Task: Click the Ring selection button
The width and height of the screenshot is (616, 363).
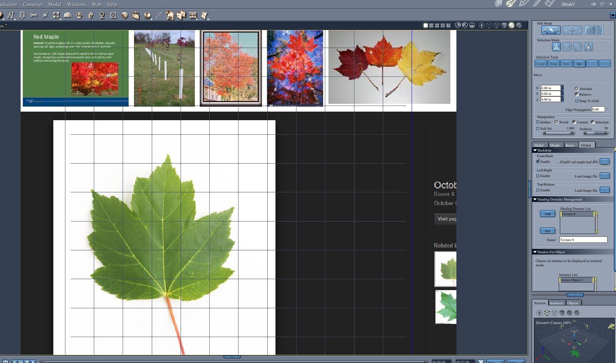Action: point(553,64)
